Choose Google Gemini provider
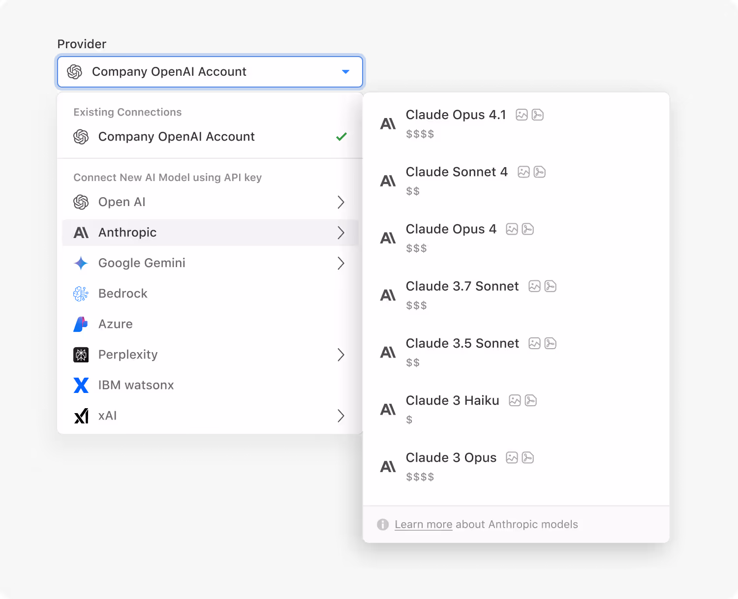738x599 pixels. pyautogui.click(x=210, y=263)
